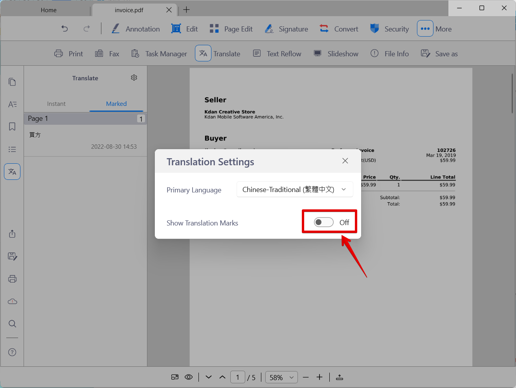Click the cloud sidebar icon

[12, 301]
